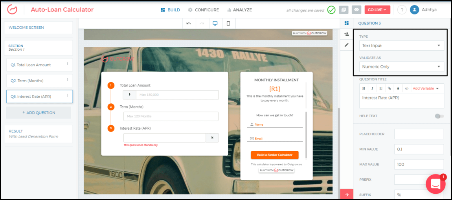This screenshot has height=200, width=452.
Task: Expand the Add Variable dropdown
Action: 426,88
